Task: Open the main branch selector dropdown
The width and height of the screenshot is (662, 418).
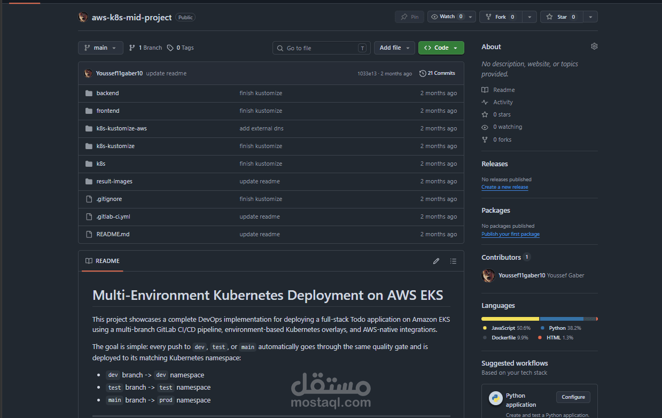Action: pos(100,48)
